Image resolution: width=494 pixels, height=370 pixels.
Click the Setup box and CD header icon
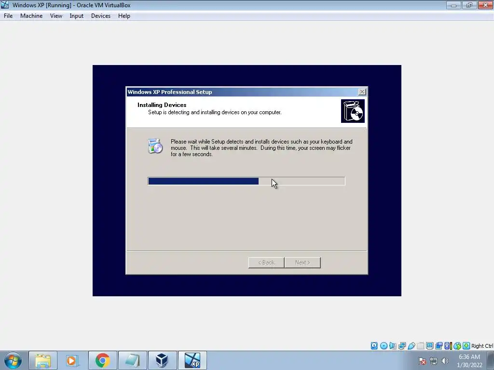pos(353,111)
